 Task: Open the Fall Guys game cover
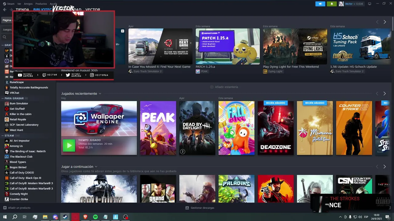pos(236,128)
